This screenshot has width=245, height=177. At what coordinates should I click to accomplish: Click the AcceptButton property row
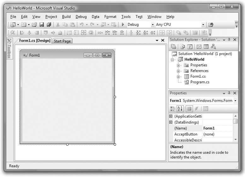point(203,134)
